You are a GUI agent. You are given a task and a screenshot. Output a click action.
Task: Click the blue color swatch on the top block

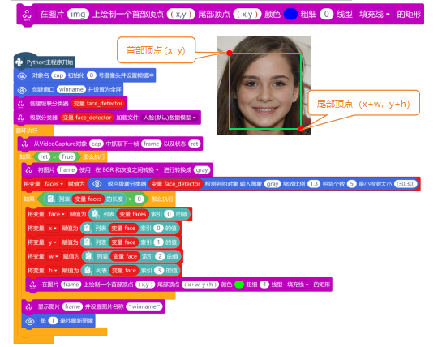coord(290,15)
